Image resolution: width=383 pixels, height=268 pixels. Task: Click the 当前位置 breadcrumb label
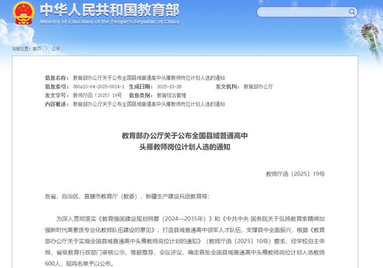[x=21, y=49]
